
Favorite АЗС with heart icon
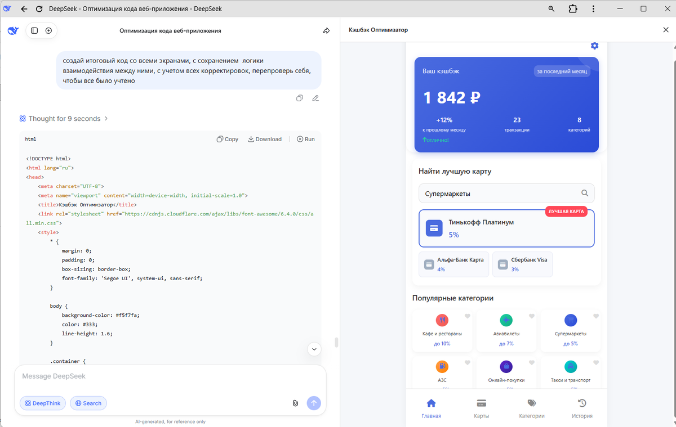467,363
